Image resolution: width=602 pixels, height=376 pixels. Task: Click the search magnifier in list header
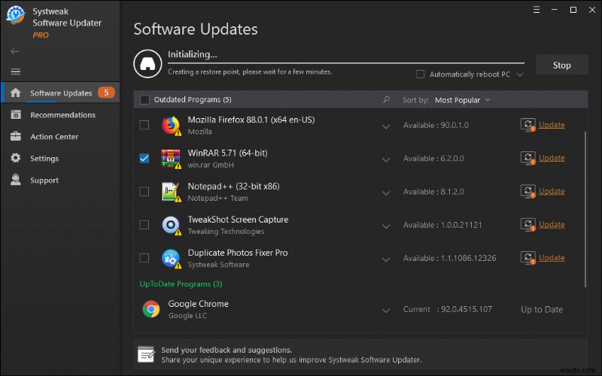tap(386, 100)
